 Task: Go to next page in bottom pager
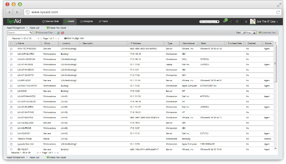[55, 153]
